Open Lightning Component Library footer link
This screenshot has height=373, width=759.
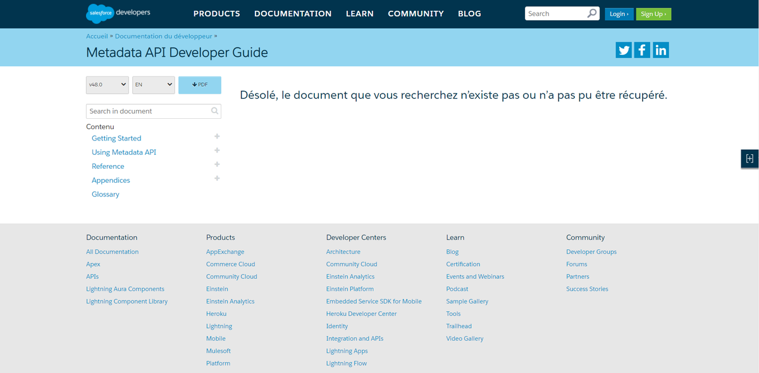click(x=127, y=302)
